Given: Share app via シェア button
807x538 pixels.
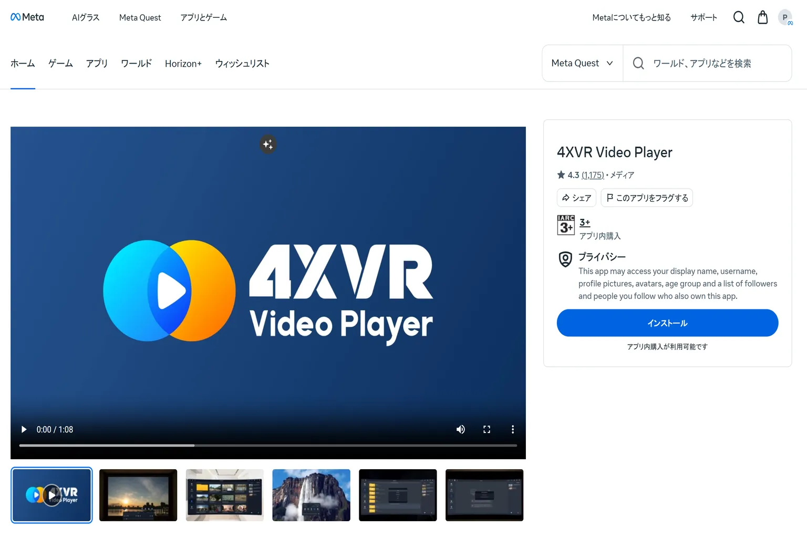Looking at the screenshot, I should [576, 198].
